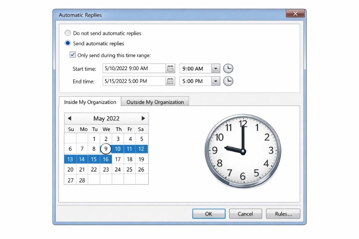The image size is (359, 239).
Task: Uncheck Only send during this time range
Action: pos(73,55)
